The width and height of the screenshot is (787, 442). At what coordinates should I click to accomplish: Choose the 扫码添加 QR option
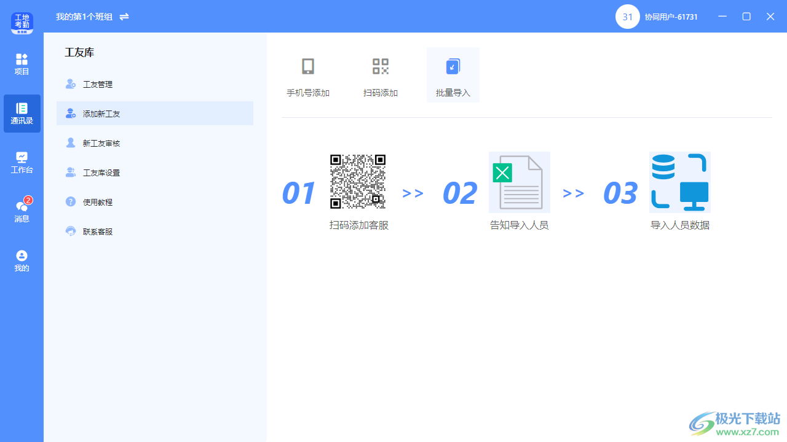pos(381,76)
